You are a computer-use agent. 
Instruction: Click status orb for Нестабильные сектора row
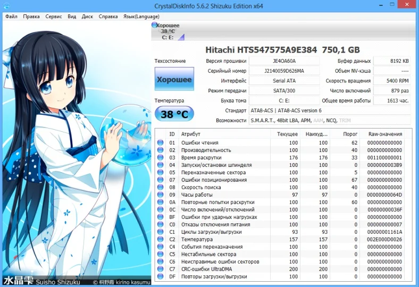(161, 254)
